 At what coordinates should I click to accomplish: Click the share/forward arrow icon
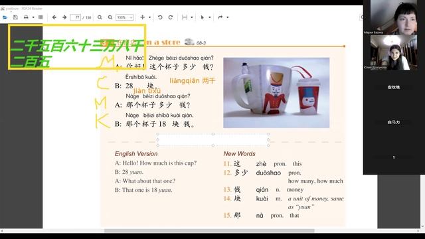220,17
